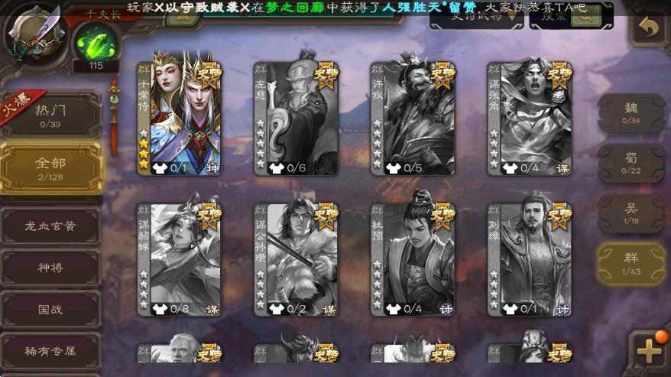Click the 坤 badge on 十常侍 card

(x=212, y=168)
